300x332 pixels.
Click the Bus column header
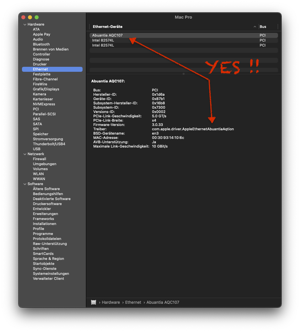(x=268, y=27)
